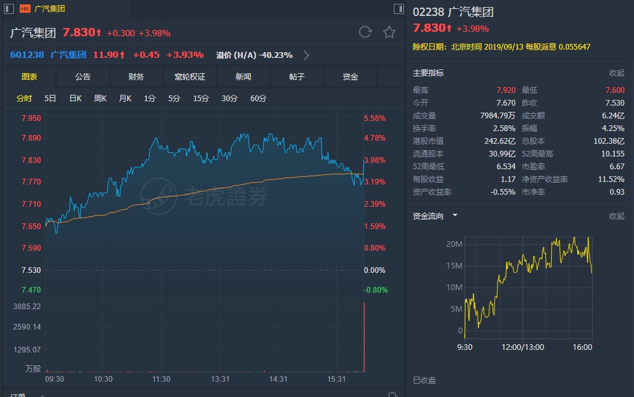Select the 5日 chart period
Viewport: 634px width, 397px height.
coord(50,99)
